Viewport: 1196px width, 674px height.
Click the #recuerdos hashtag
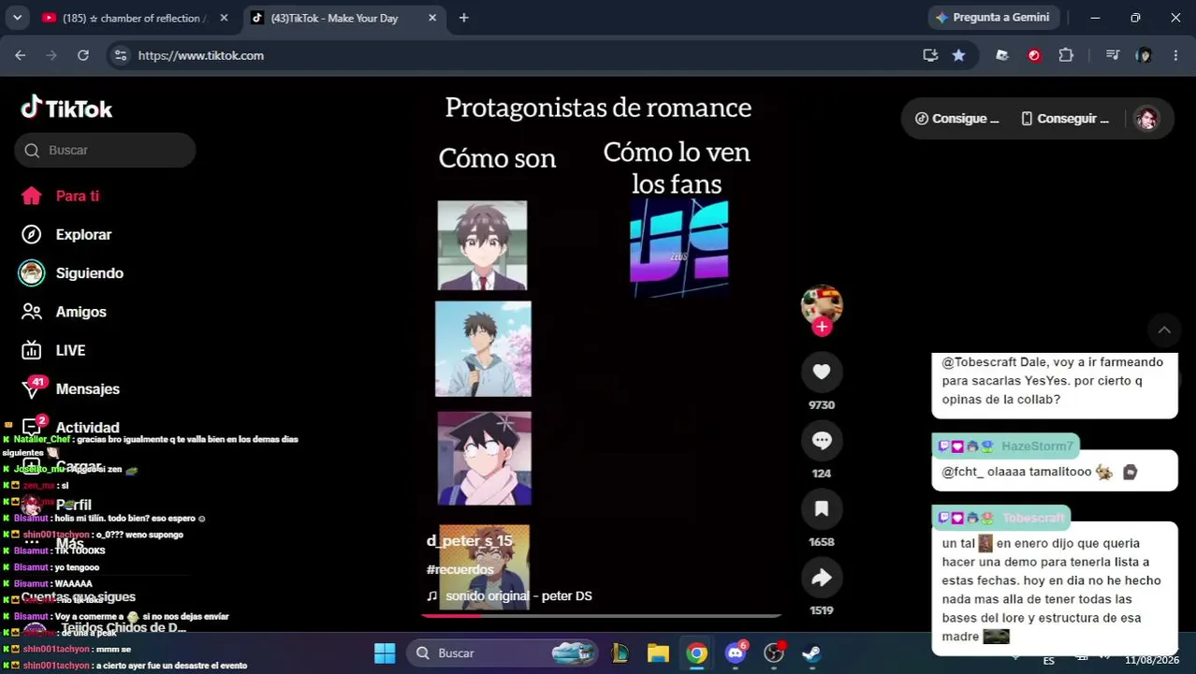[459, 569]
